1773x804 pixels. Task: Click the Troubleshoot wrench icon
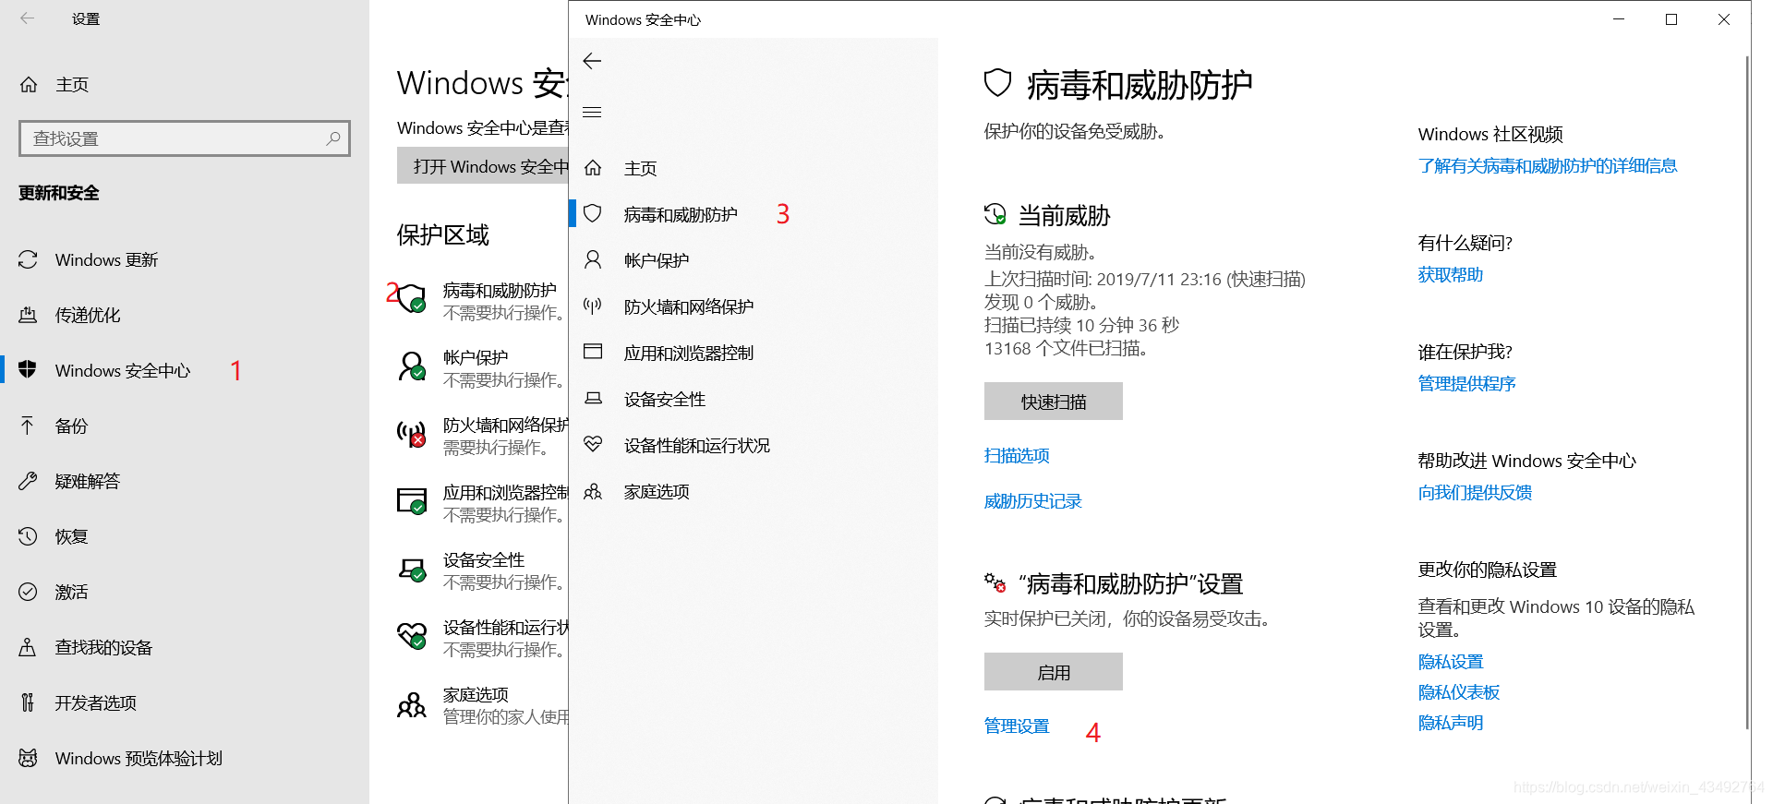pos(28,481)
